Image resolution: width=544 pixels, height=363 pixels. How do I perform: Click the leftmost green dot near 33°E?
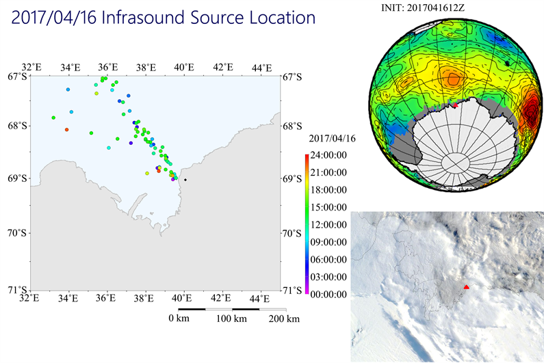[53, 118]
